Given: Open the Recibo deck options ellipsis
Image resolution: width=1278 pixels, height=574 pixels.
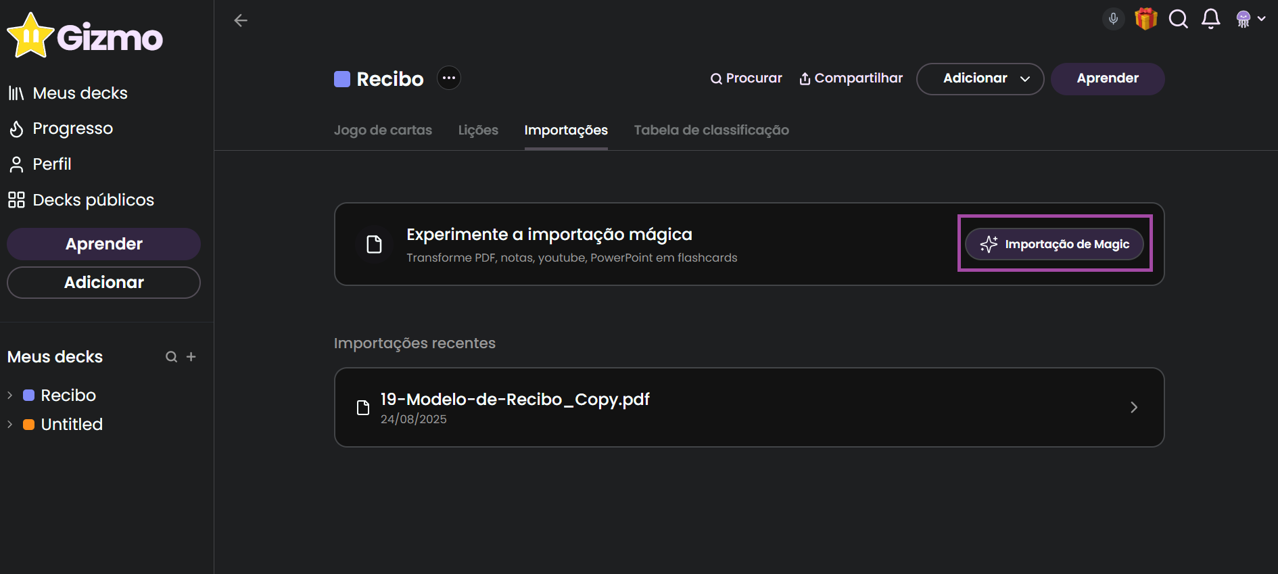Looking at the screenshot, I should coord(449,78).
